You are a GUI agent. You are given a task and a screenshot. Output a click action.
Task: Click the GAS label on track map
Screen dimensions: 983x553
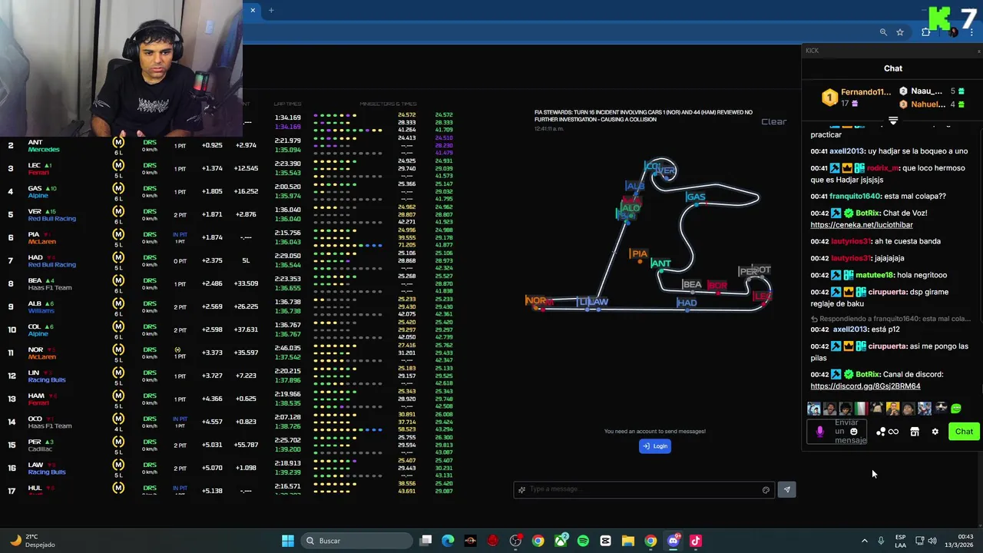696,197
